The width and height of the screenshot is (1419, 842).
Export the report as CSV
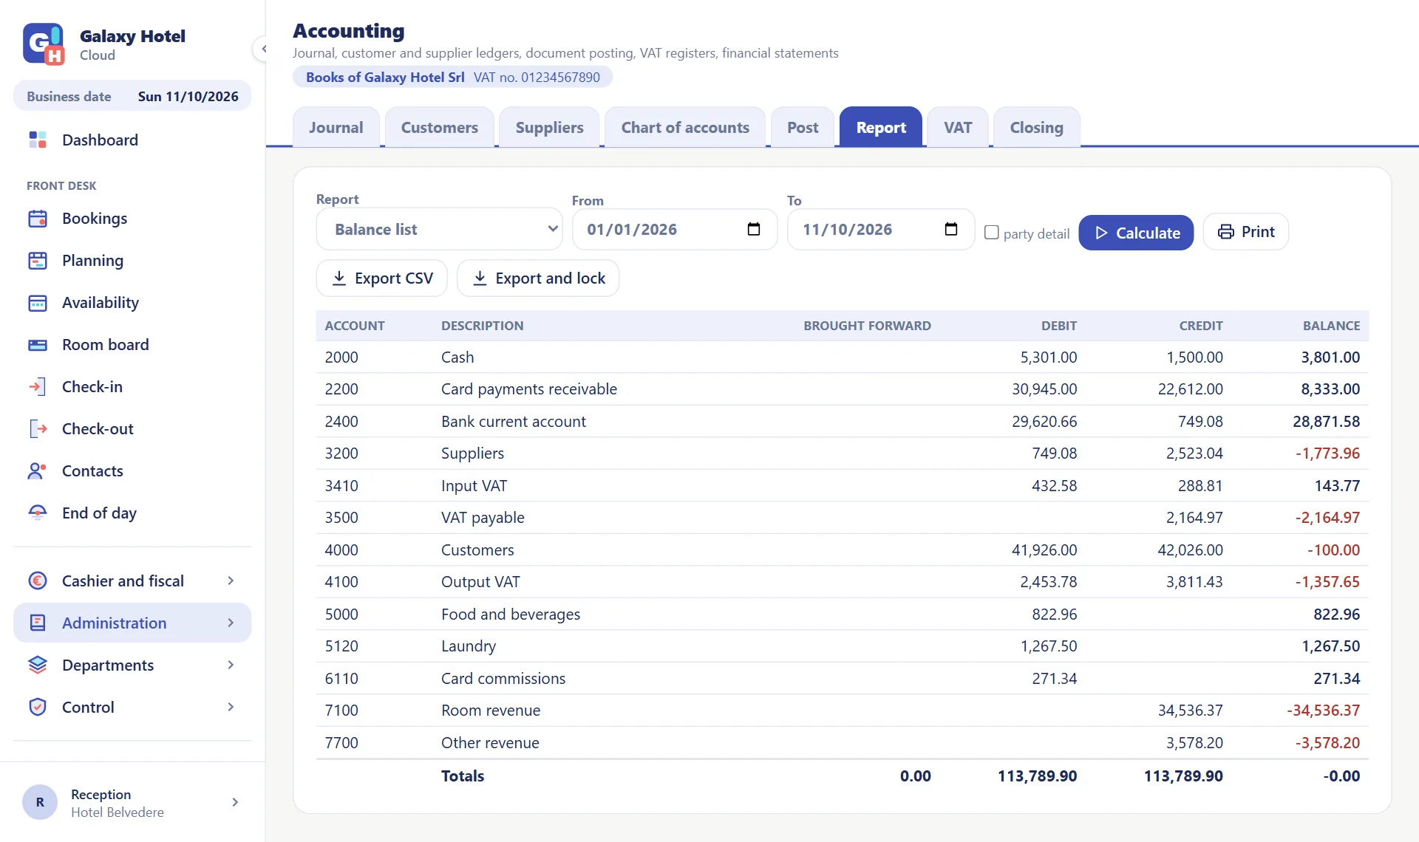click(x=382, y=278)
